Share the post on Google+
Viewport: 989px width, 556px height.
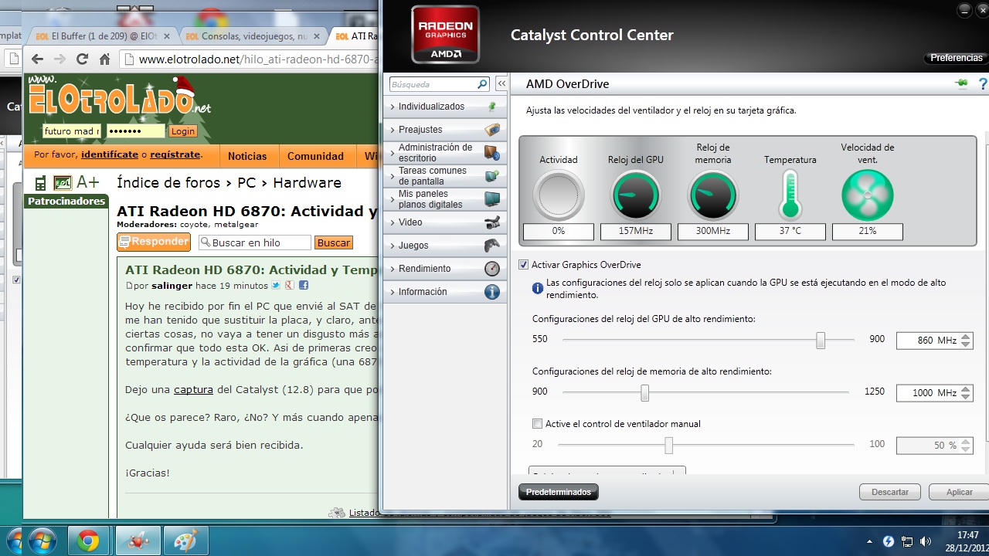tap(289, 286)
